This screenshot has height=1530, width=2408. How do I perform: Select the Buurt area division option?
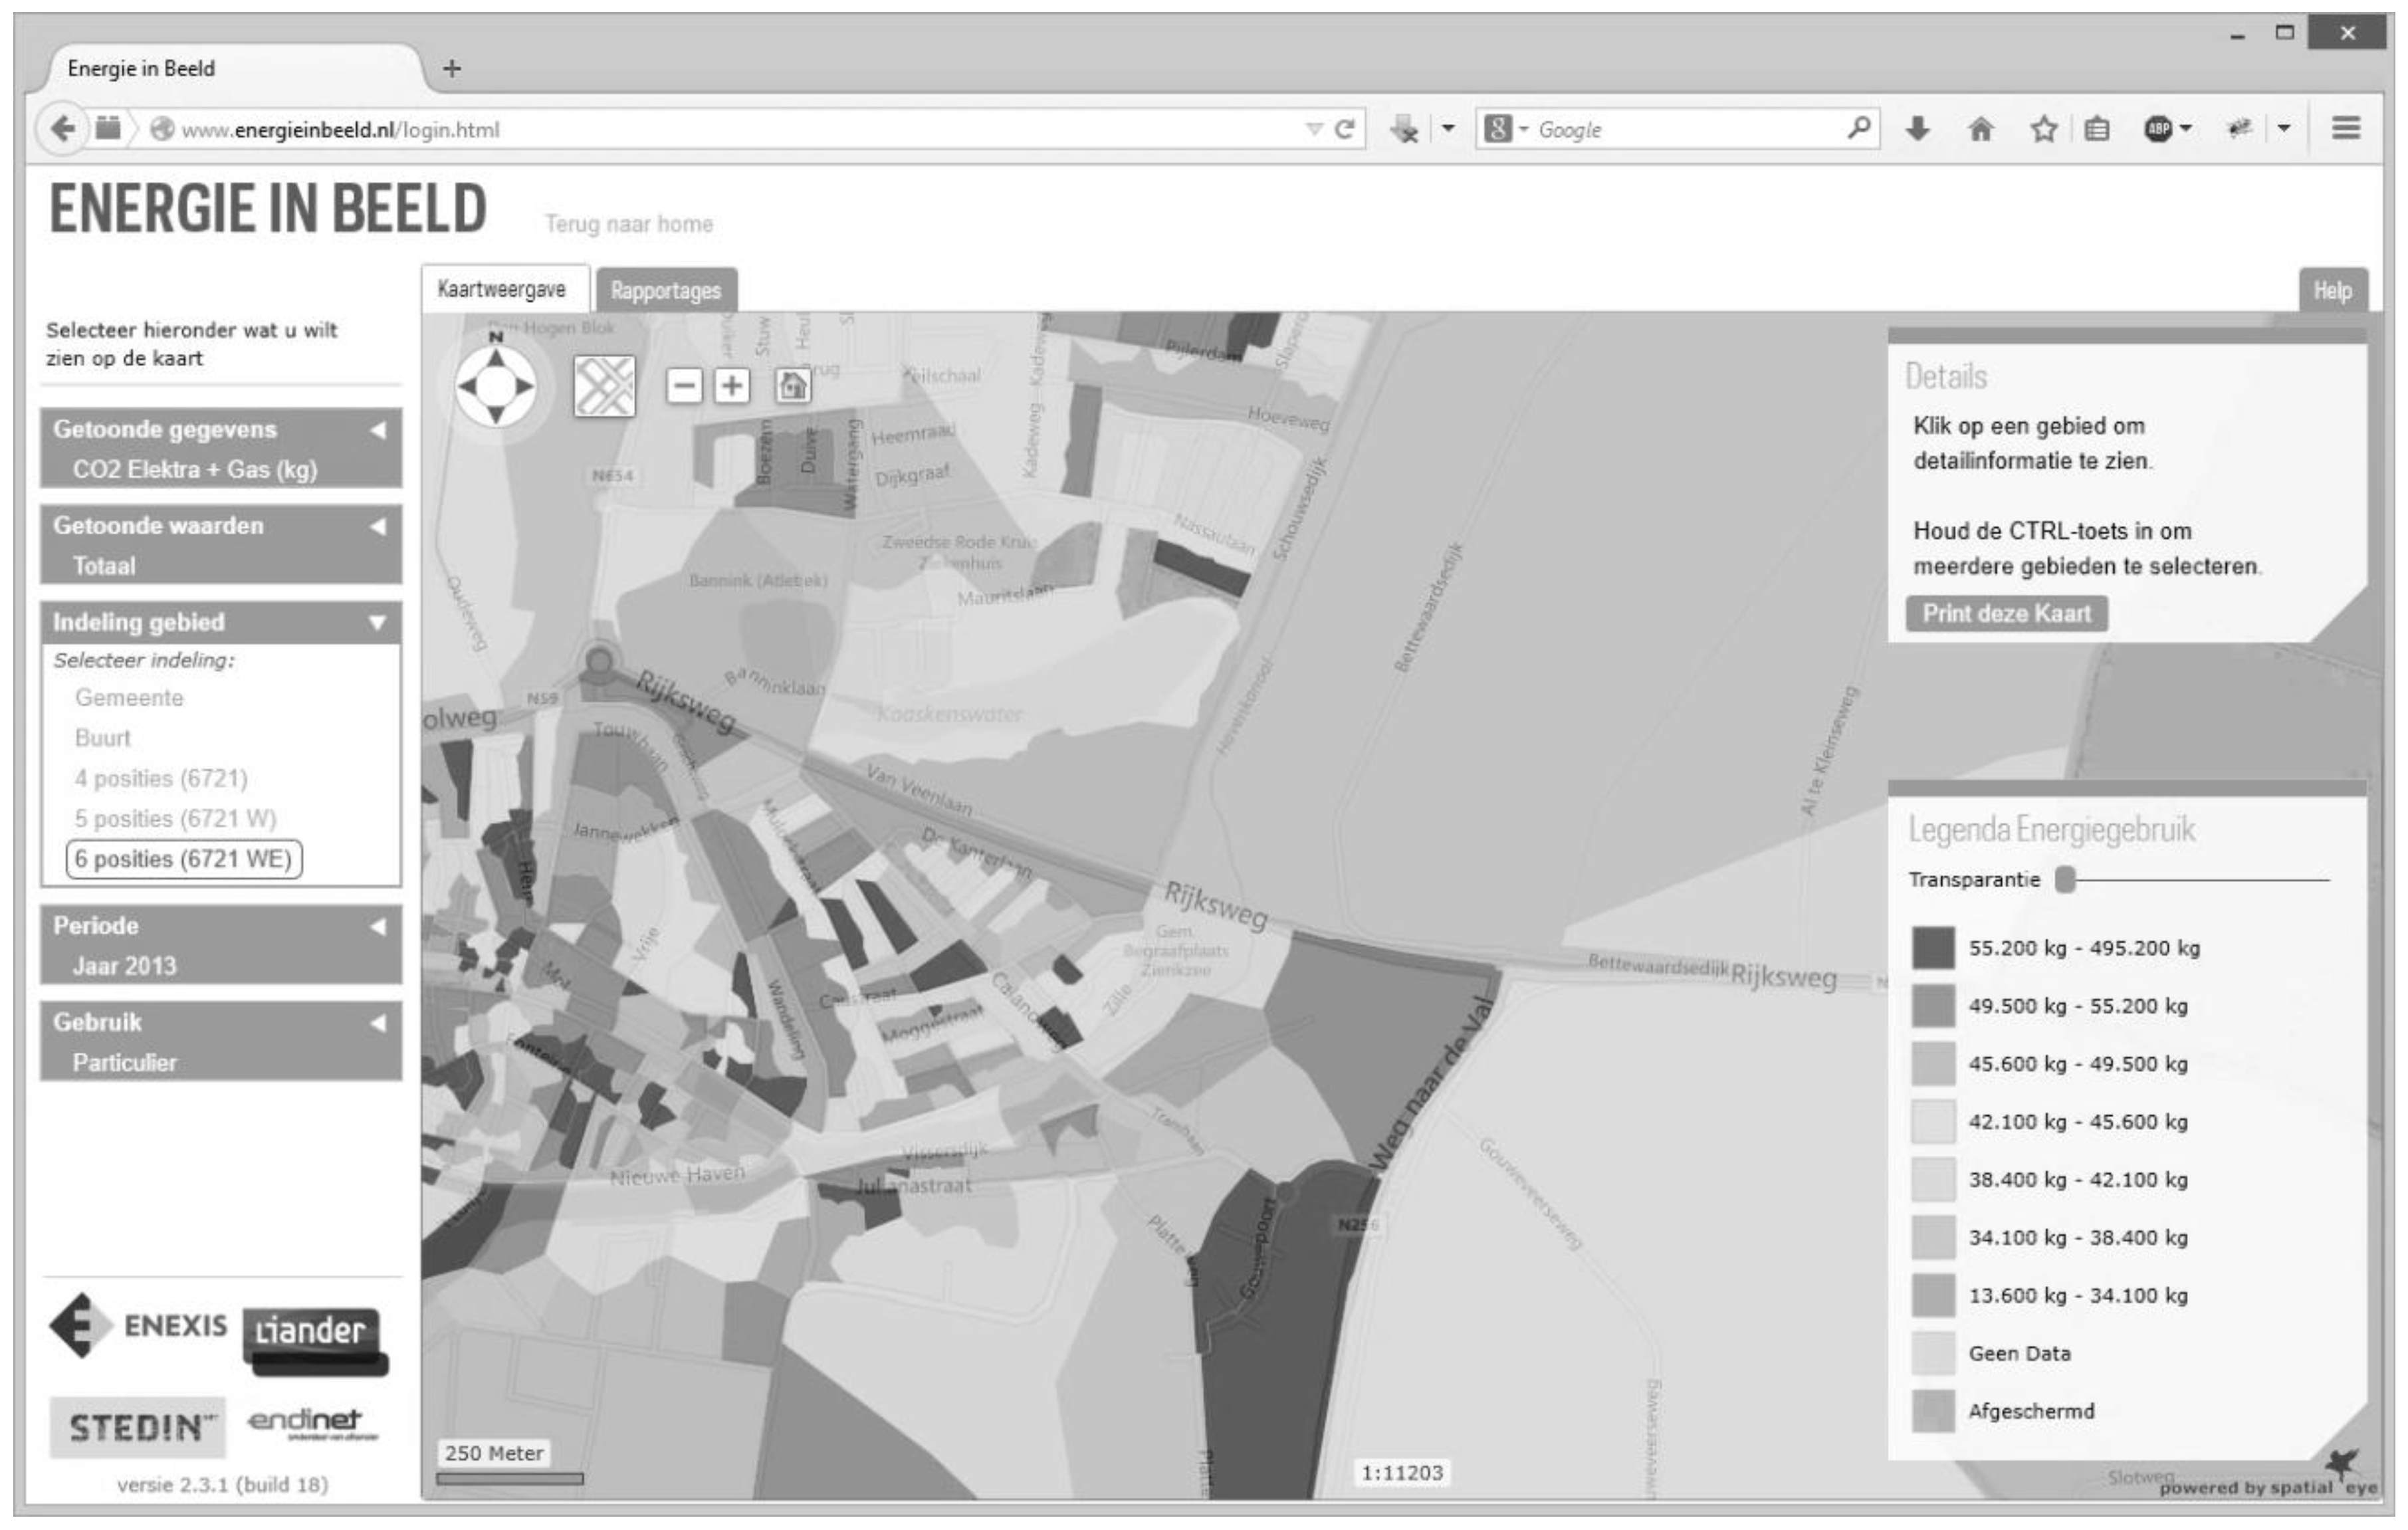(103, 738)
